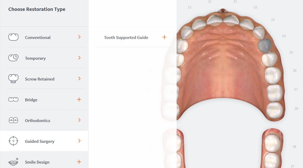Click the Guided Surgery crosshair icon
The image size is (303, 168).
click(13, 141)
